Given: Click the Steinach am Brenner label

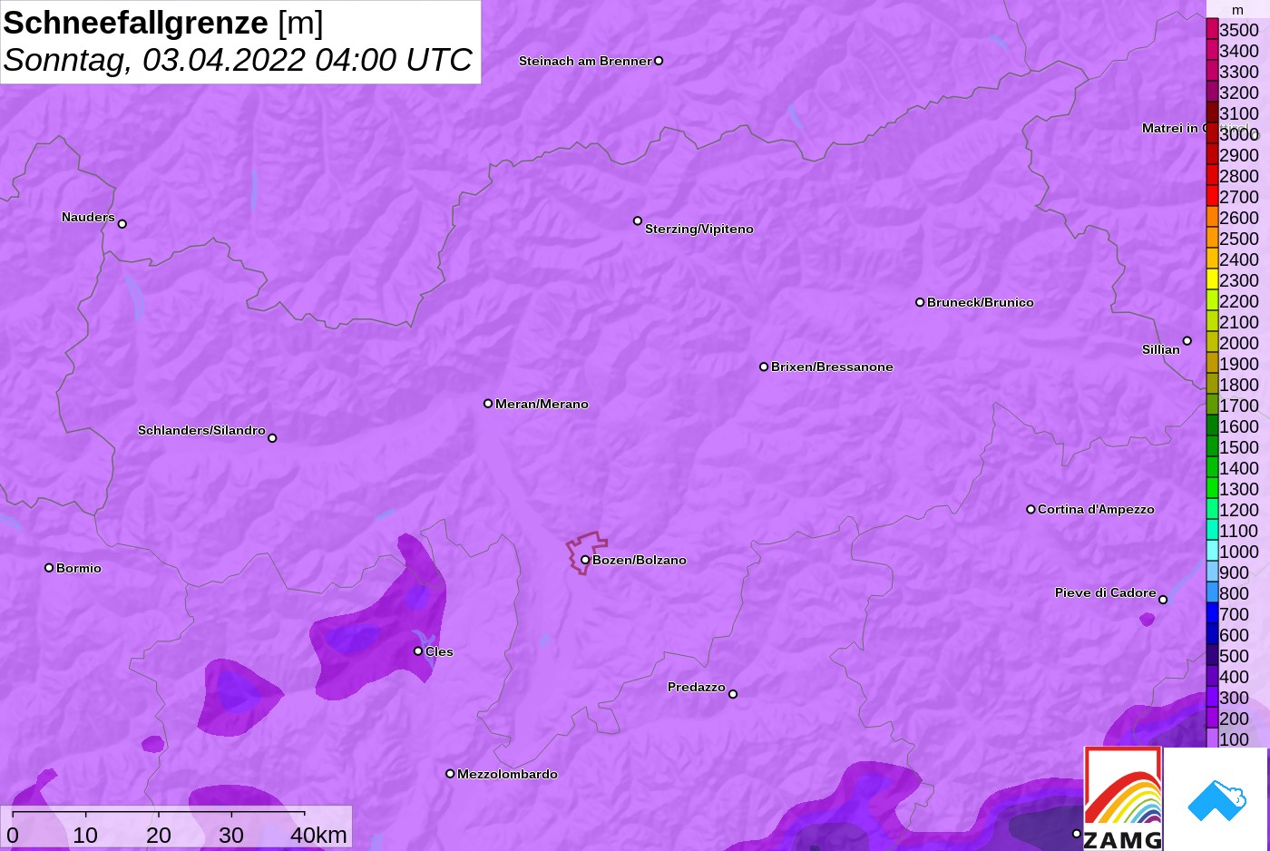Looking at the screenshot, I should [585, 61].
